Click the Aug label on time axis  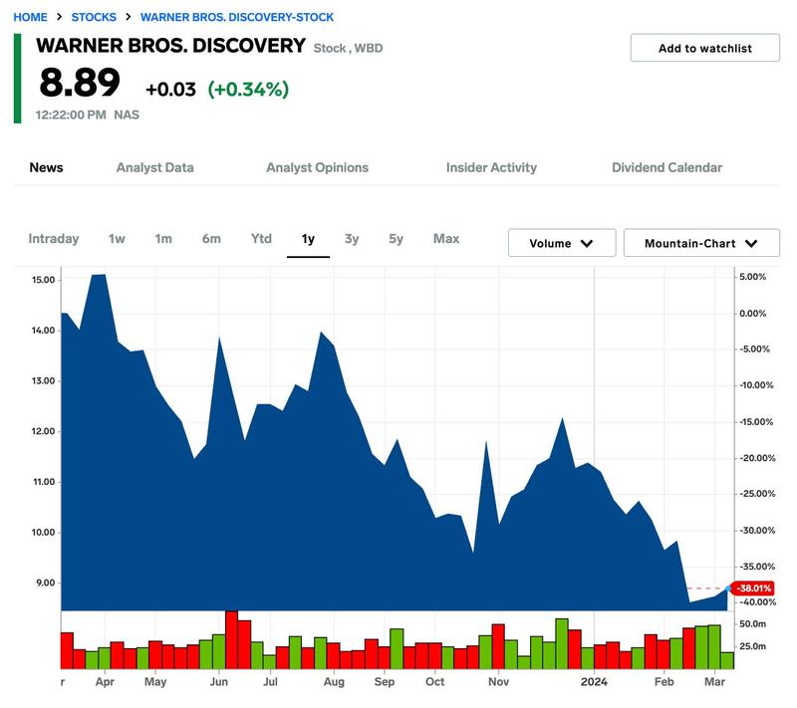[334, 682]
